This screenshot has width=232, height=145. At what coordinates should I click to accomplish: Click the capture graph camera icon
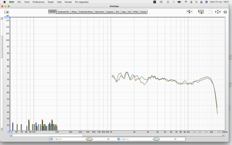click(6, 12)
